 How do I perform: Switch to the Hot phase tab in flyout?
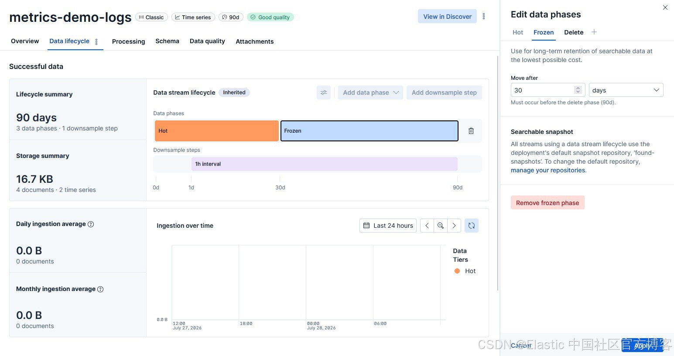point(518,32)
